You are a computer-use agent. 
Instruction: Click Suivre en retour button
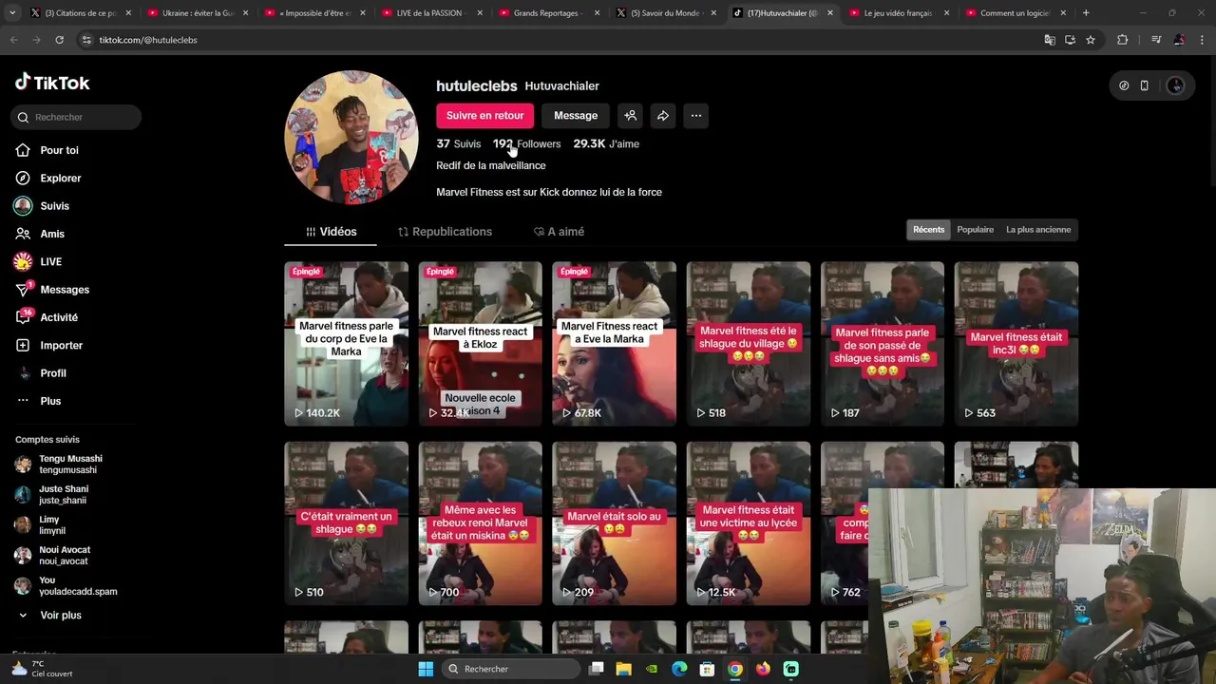coord(484,116)
